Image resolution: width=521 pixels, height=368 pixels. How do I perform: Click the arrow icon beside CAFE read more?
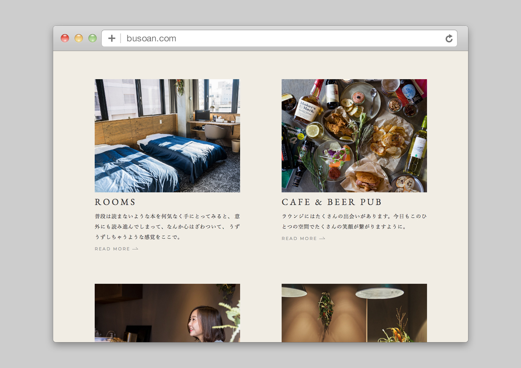322,238
